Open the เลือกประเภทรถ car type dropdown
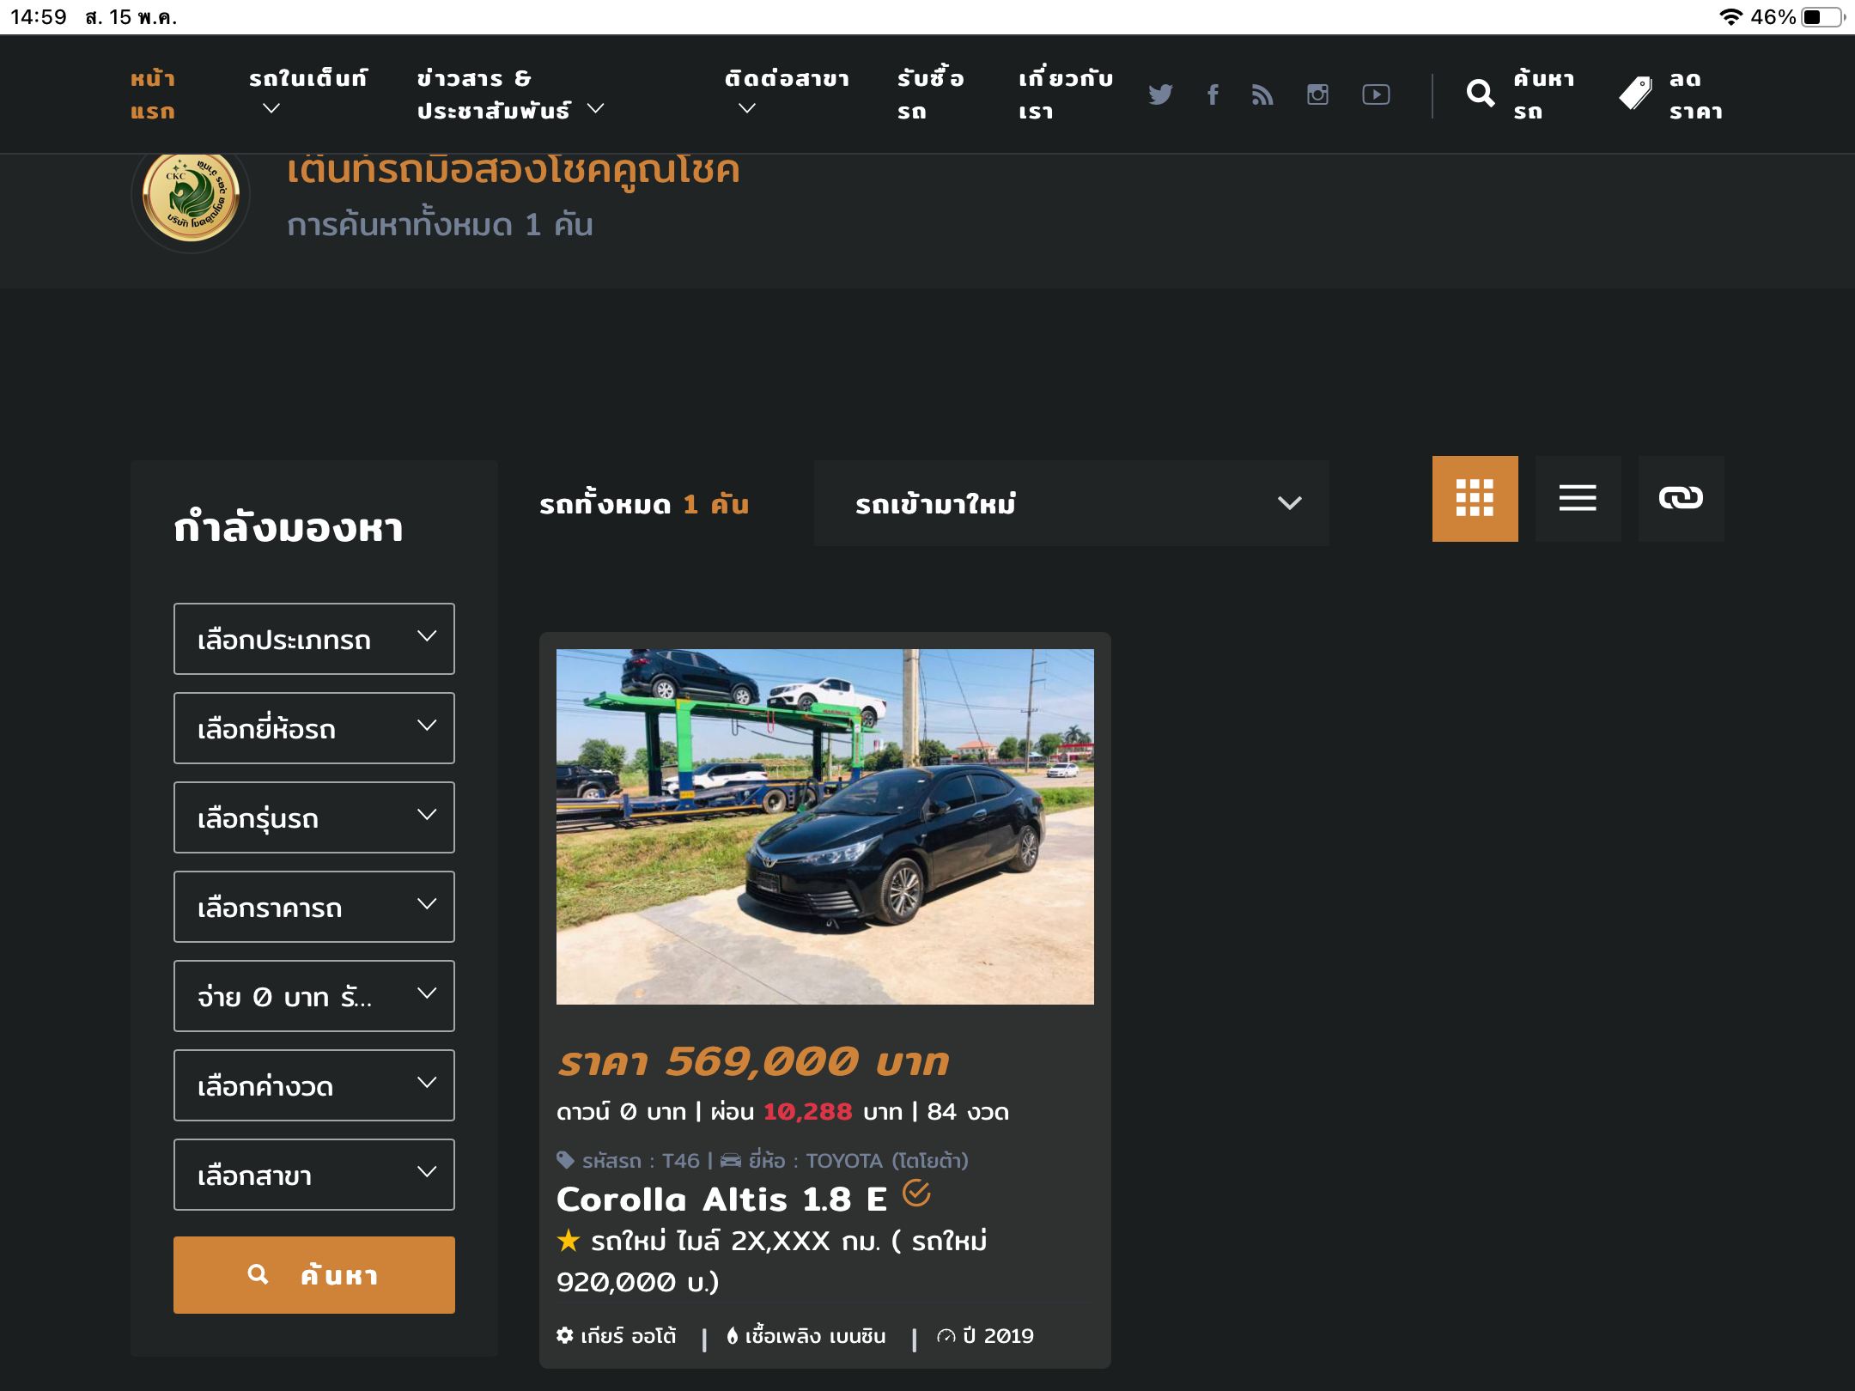Screen dimensions: 1855x1391 tap(313, 639)
